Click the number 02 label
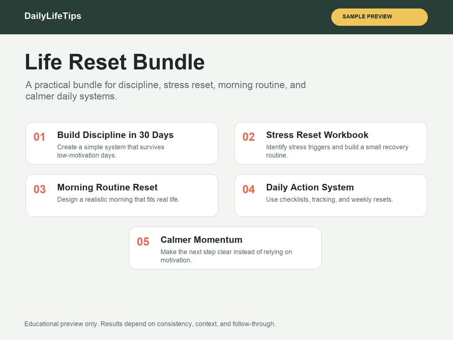Screen dimensions: 453x340 pyautogui.click(x=249, y=137)
